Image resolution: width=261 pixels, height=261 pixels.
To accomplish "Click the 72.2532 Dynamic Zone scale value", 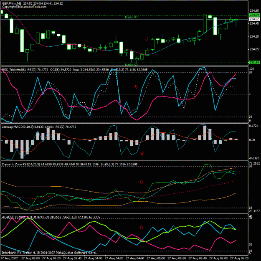I will click(254, 164).
